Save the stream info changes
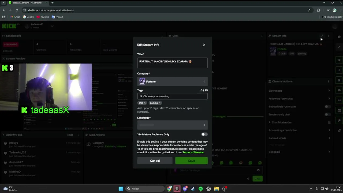The width and height of the screenshot is (343, 193). (191, 161)
